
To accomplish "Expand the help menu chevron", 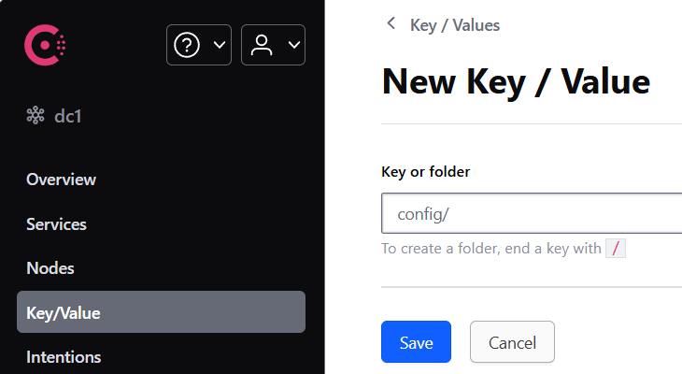I will [220, 45].
